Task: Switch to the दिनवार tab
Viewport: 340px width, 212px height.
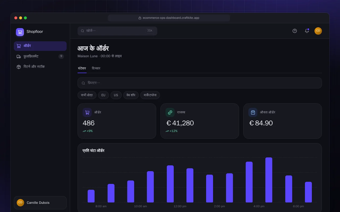Action: (96, 68)
